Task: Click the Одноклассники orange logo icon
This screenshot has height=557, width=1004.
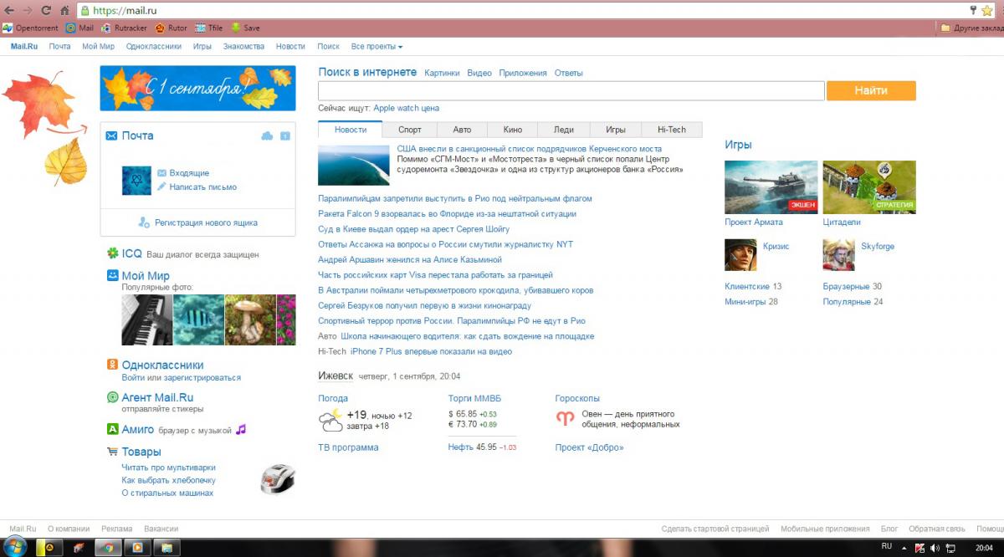Action: click(112, 365)
